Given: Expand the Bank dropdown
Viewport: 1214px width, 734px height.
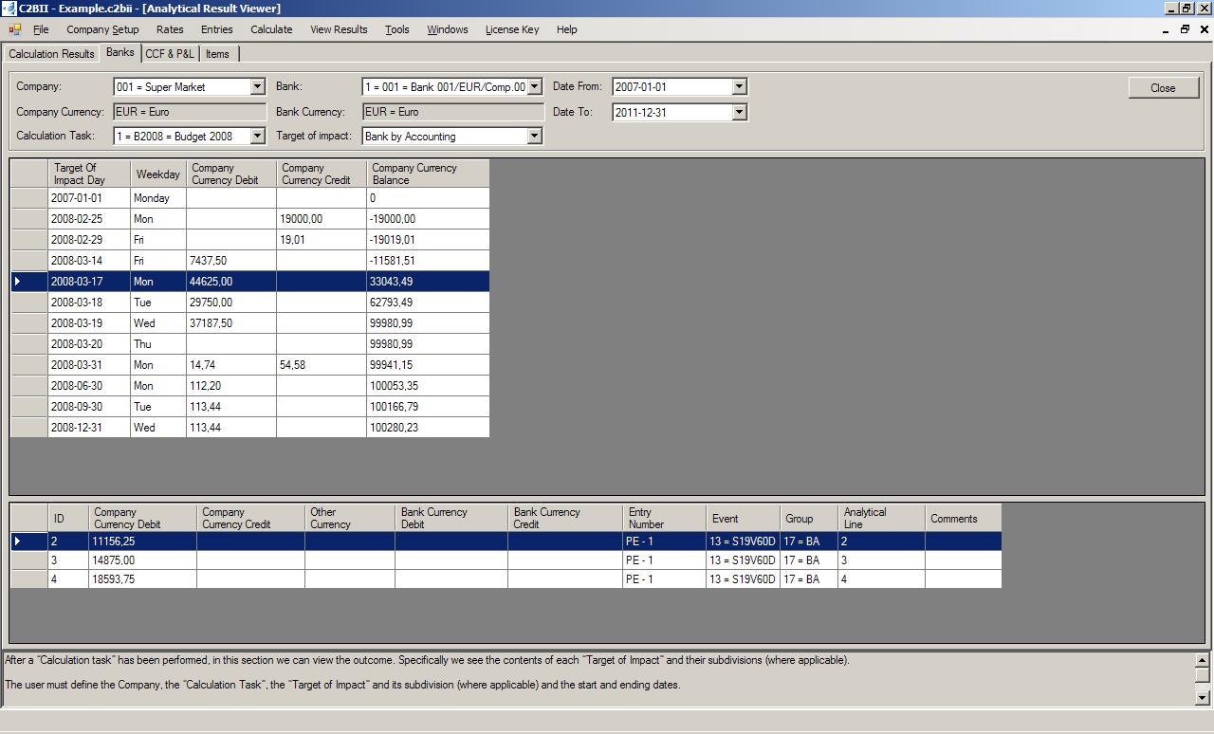Looking at the screenshot, I should (x=534, y=87).
